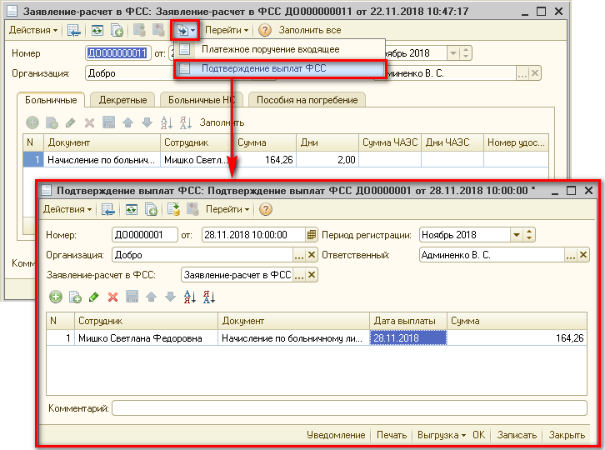Clear the Ответственный field with X button
The image size is (605, 450).
tap(587, 255)
